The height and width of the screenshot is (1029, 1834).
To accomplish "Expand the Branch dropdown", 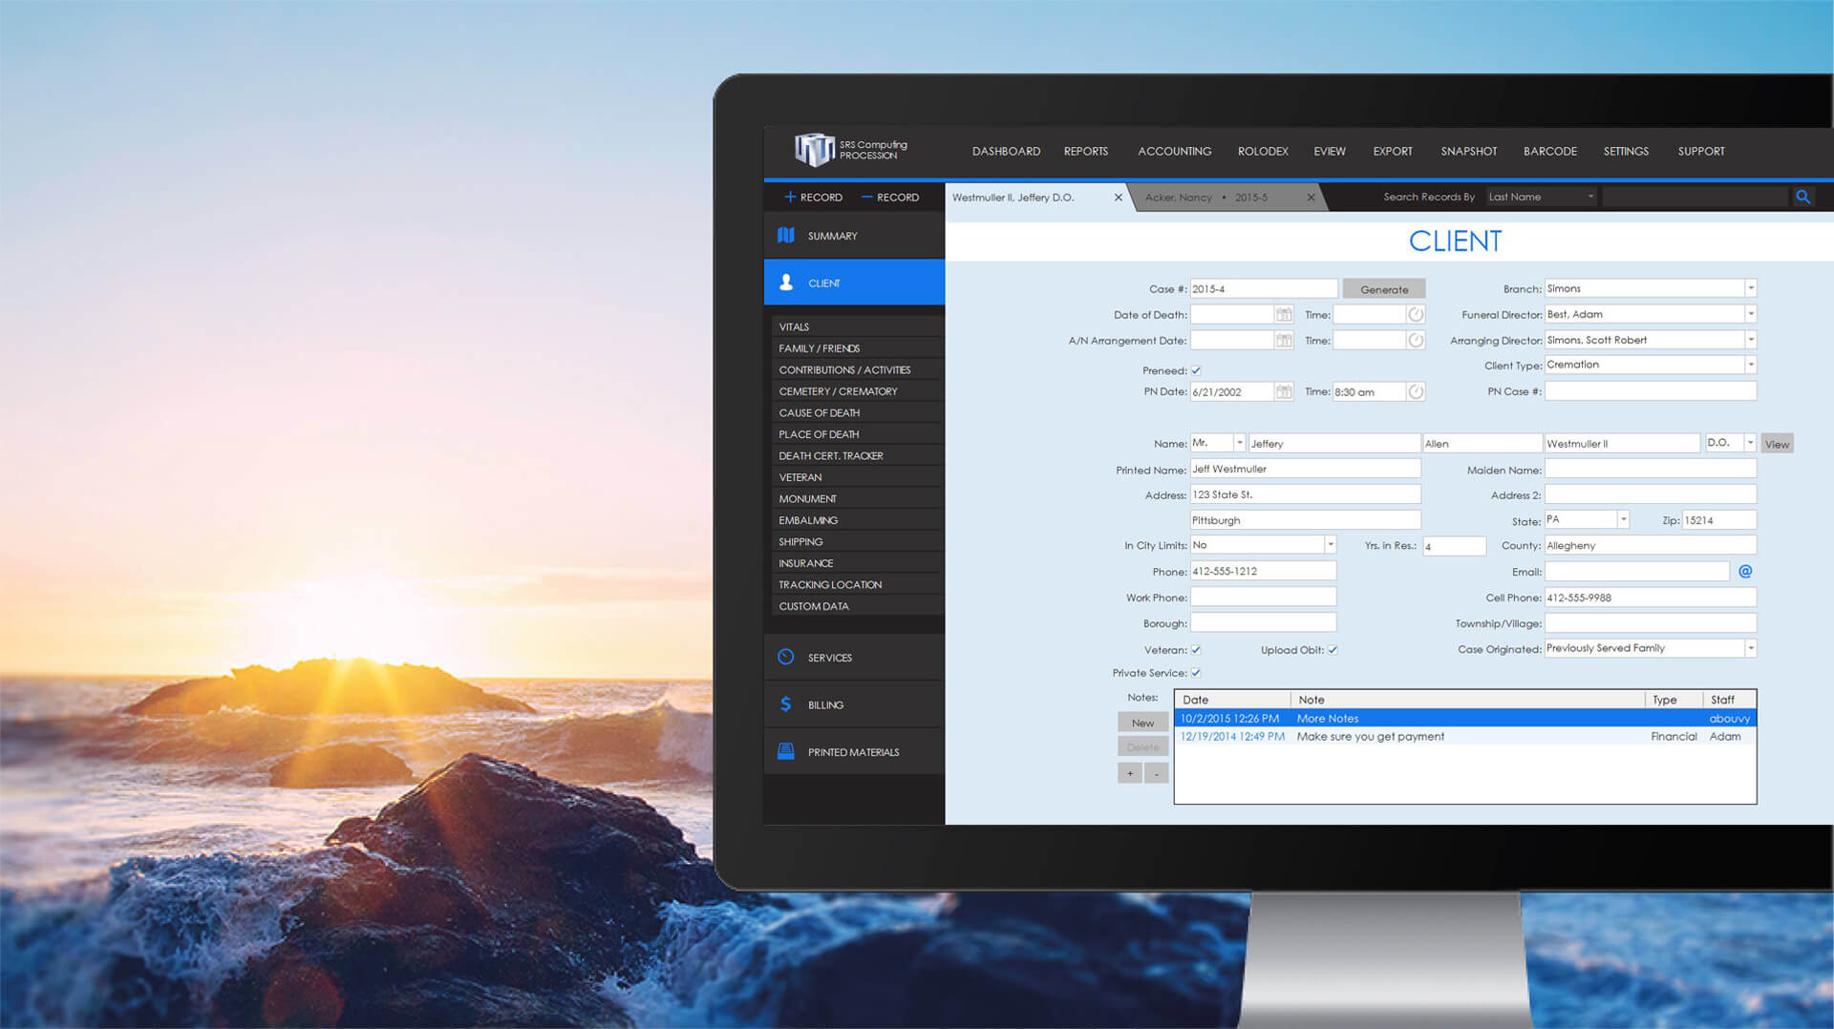I will tap(1750, 288).
